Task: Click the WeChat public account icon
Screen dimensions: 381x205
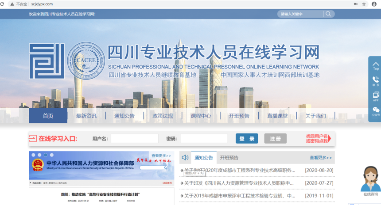Action: click(x=376, y=111)
